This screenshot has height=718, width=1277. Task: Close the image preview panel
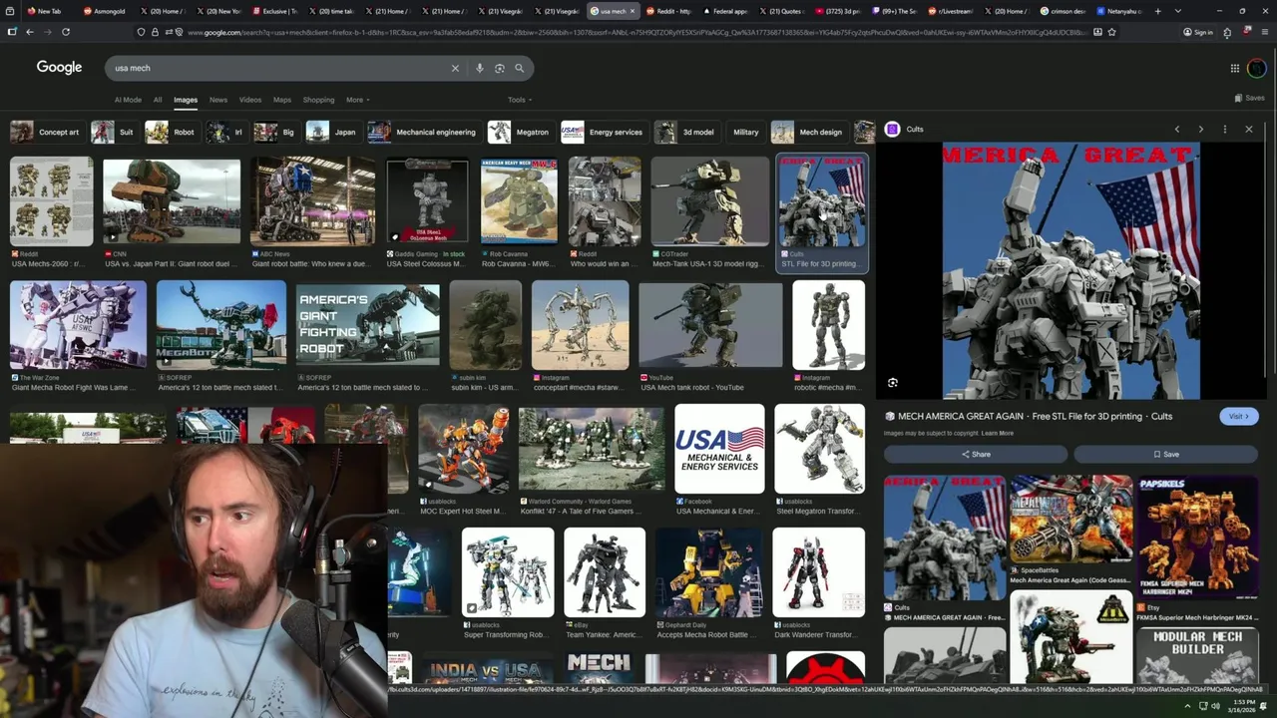pyautogui.click(x=1248, y=129)
